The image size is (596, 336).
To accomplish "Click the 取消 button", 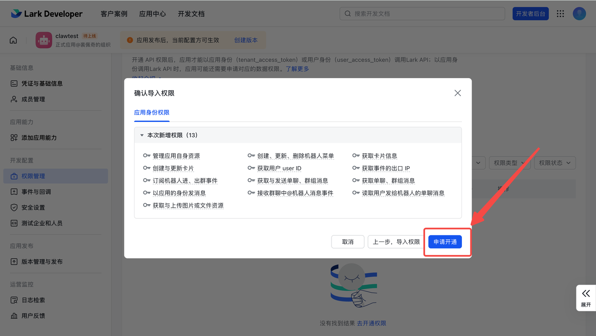I will pos(348,242).
